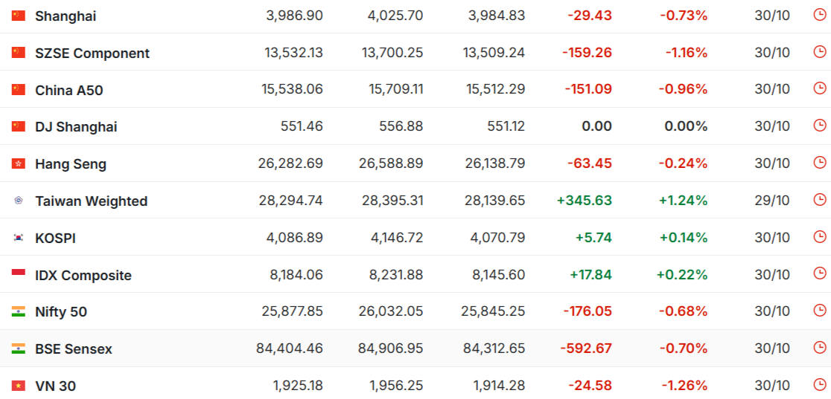831x399 pixels.
Task: Open the VN 30 index link
Action: click(x=55, y=386)
